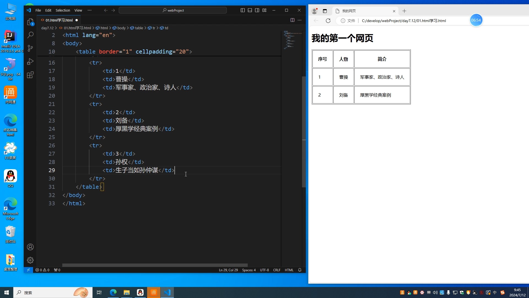View site information icon in address bar

click(343, 21)
